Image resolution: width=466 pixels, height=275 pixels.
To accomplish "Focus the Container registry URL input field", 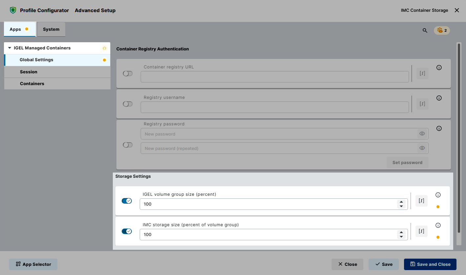I will [275, 77].
